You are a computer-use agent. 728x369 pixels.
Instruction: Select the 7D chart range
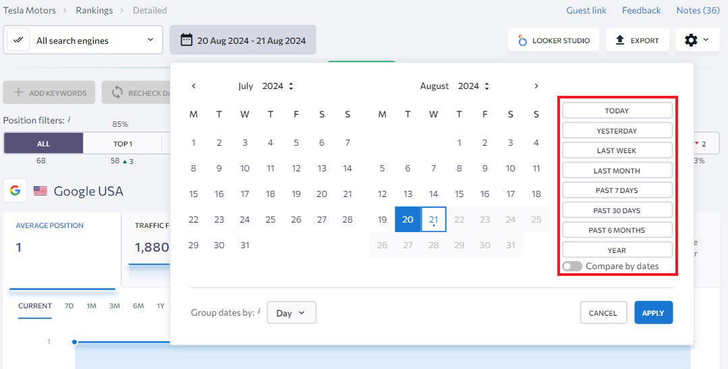tap(69, 306)
